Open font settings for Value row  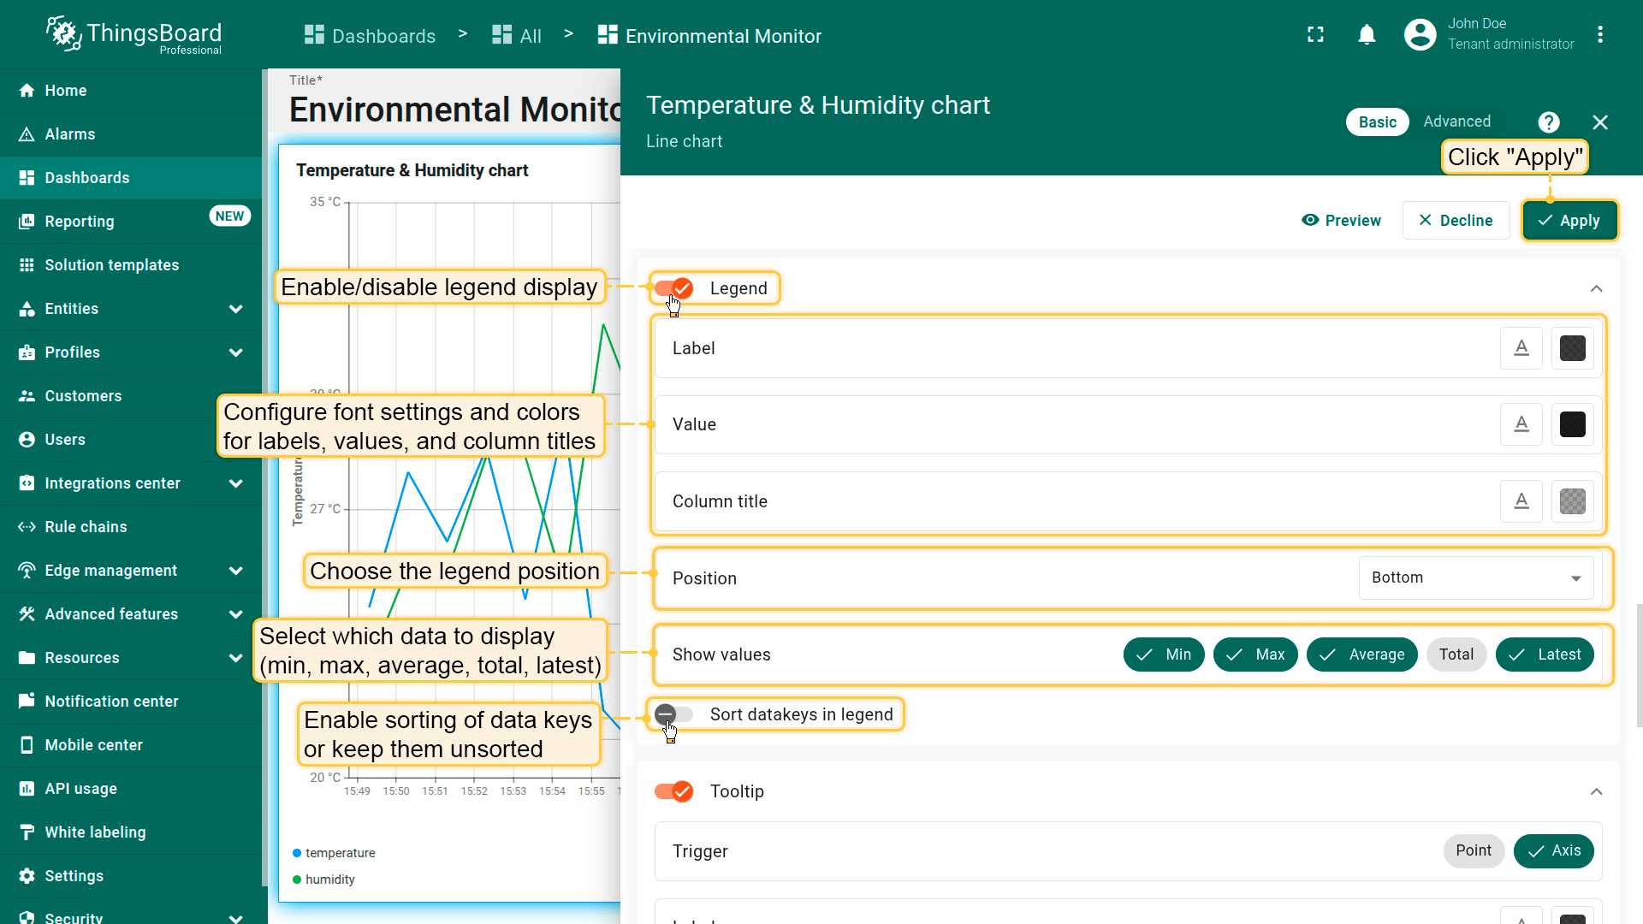coord(1521,424)
